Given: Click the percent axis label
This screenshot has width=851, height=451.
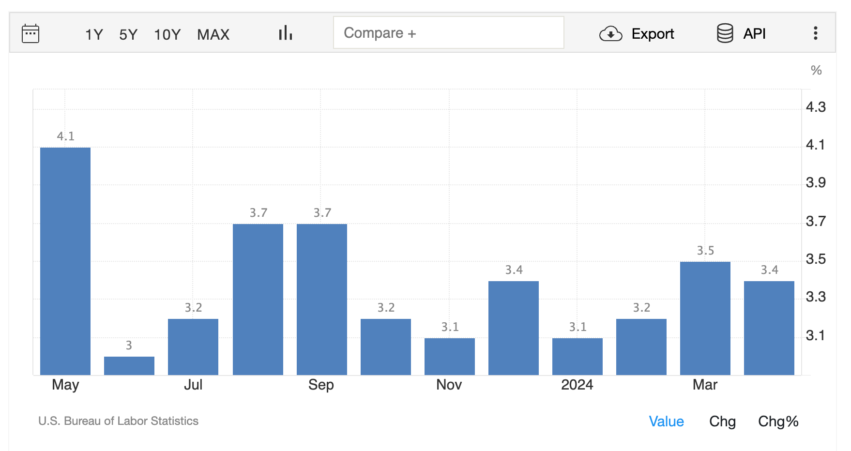Looking at the screenshot, I should [816, 70].
